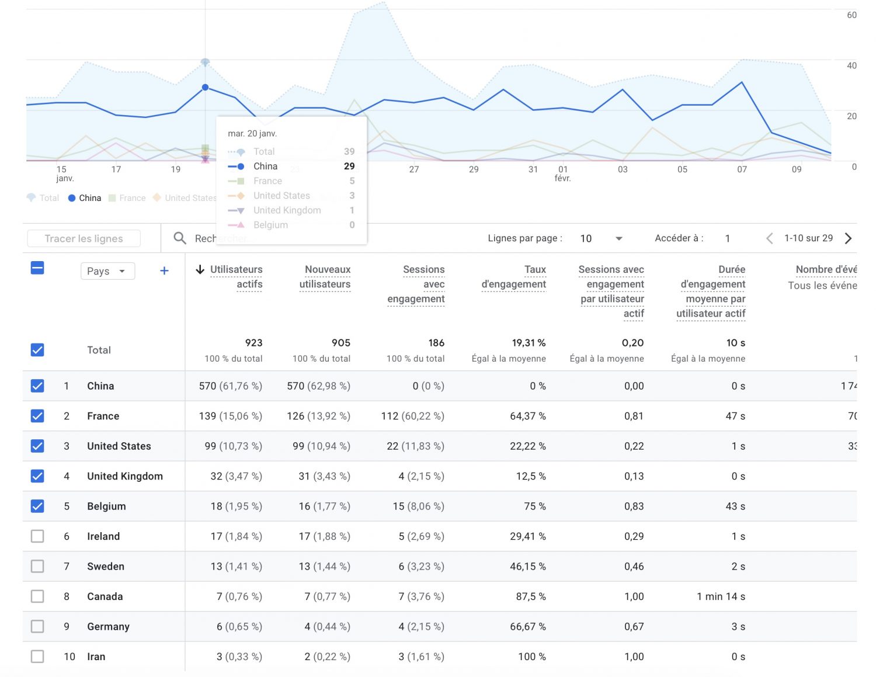
Task: Go to previous page of results
Action: [x=769, y=238]
